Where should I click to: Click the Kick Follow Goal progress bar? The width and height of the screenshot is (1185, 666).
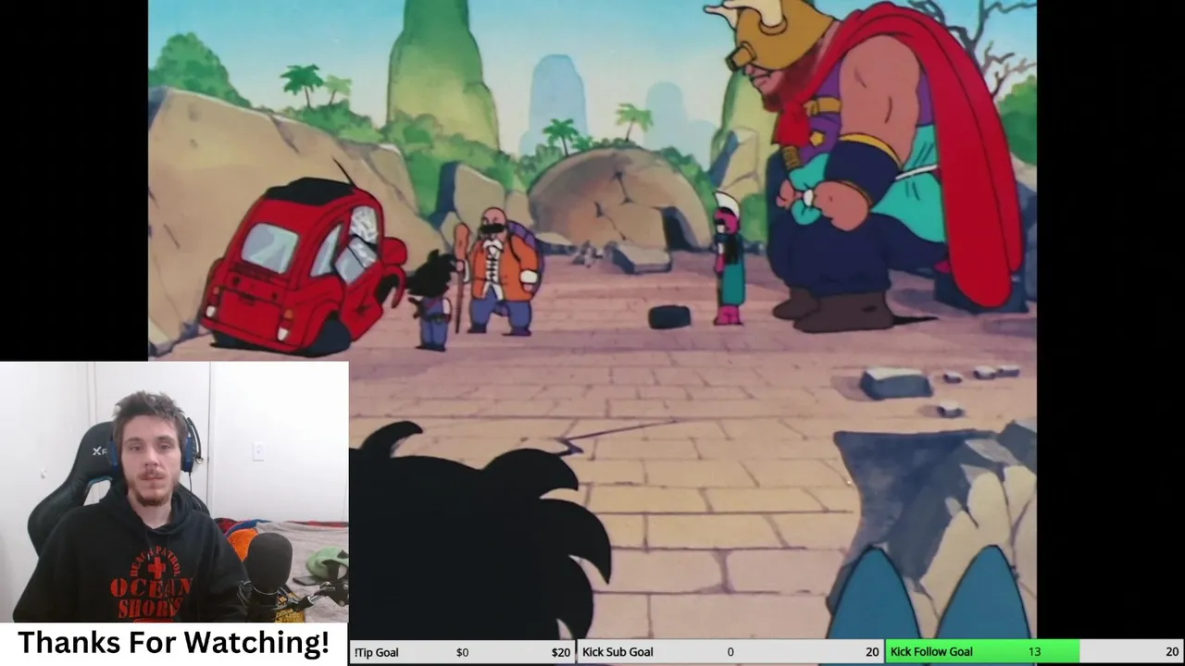[1034, 652]
